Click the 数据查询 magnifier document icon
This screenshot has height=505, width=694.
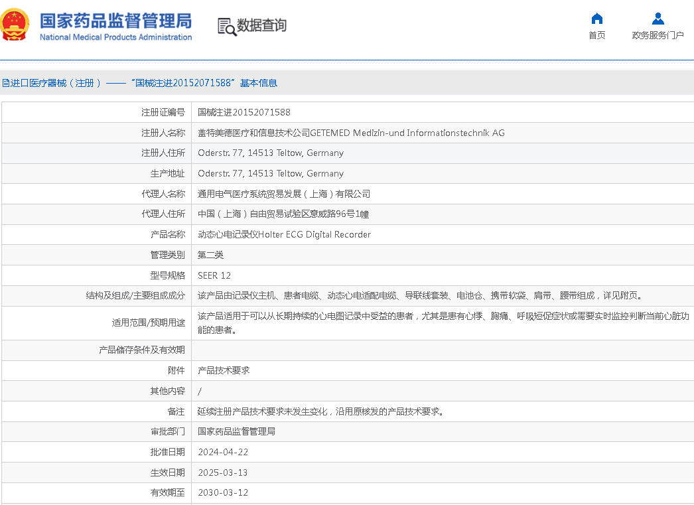tap(227, 27)
